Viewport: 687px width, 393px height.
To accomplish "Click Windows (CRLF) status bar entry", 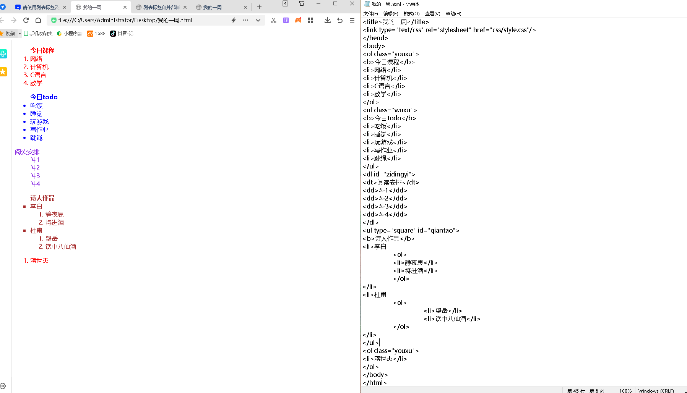I will coord(656,390).
